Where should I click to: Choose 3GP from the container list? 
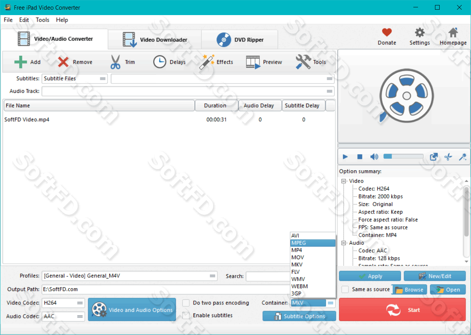(313, 294)
